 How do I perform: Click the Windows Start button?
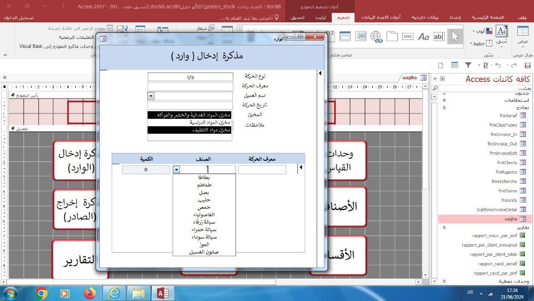[x=10, y=293]
